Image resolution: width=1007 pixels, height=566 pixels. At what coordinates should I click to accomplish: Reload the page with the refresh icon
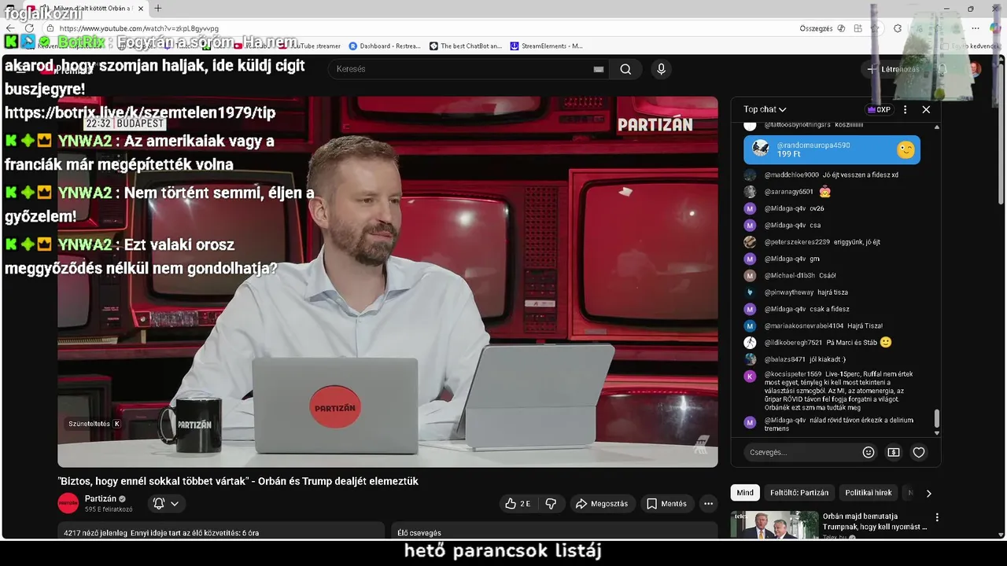point(29,28)
